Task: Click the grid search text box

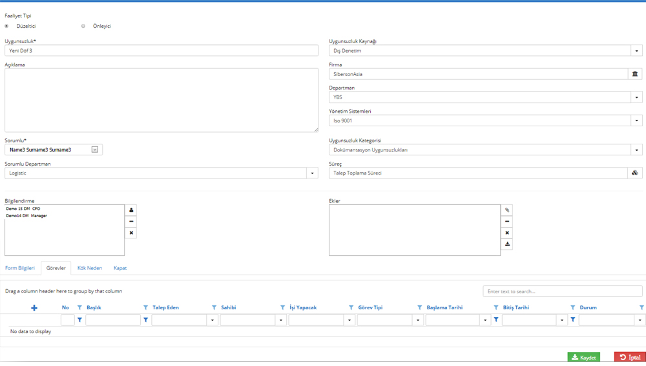Action: coord(562,292)
